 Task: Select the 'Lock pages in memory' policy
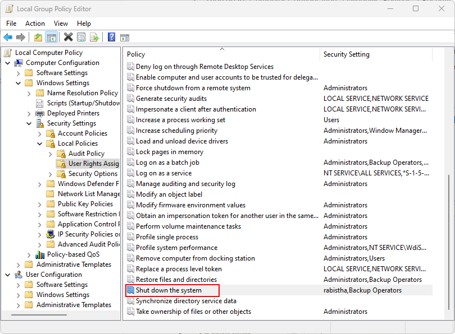coord(170,152)
